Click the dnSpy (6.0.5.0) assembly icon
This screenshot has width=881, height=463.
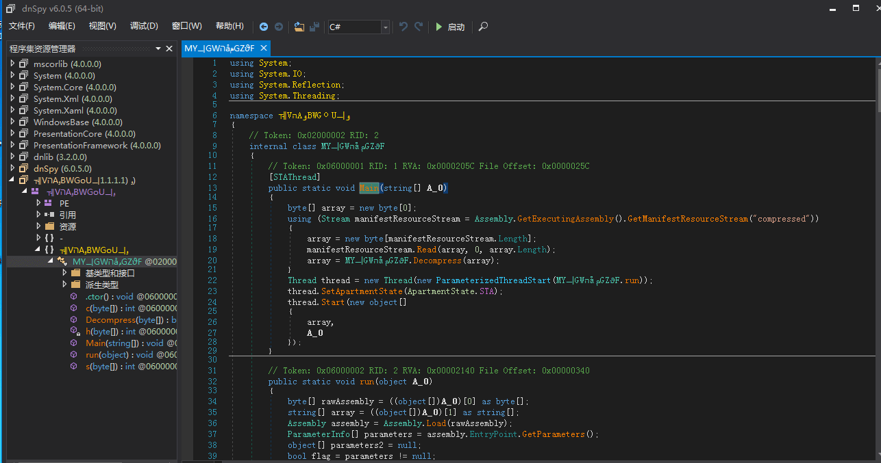click(x=24, y=168)
